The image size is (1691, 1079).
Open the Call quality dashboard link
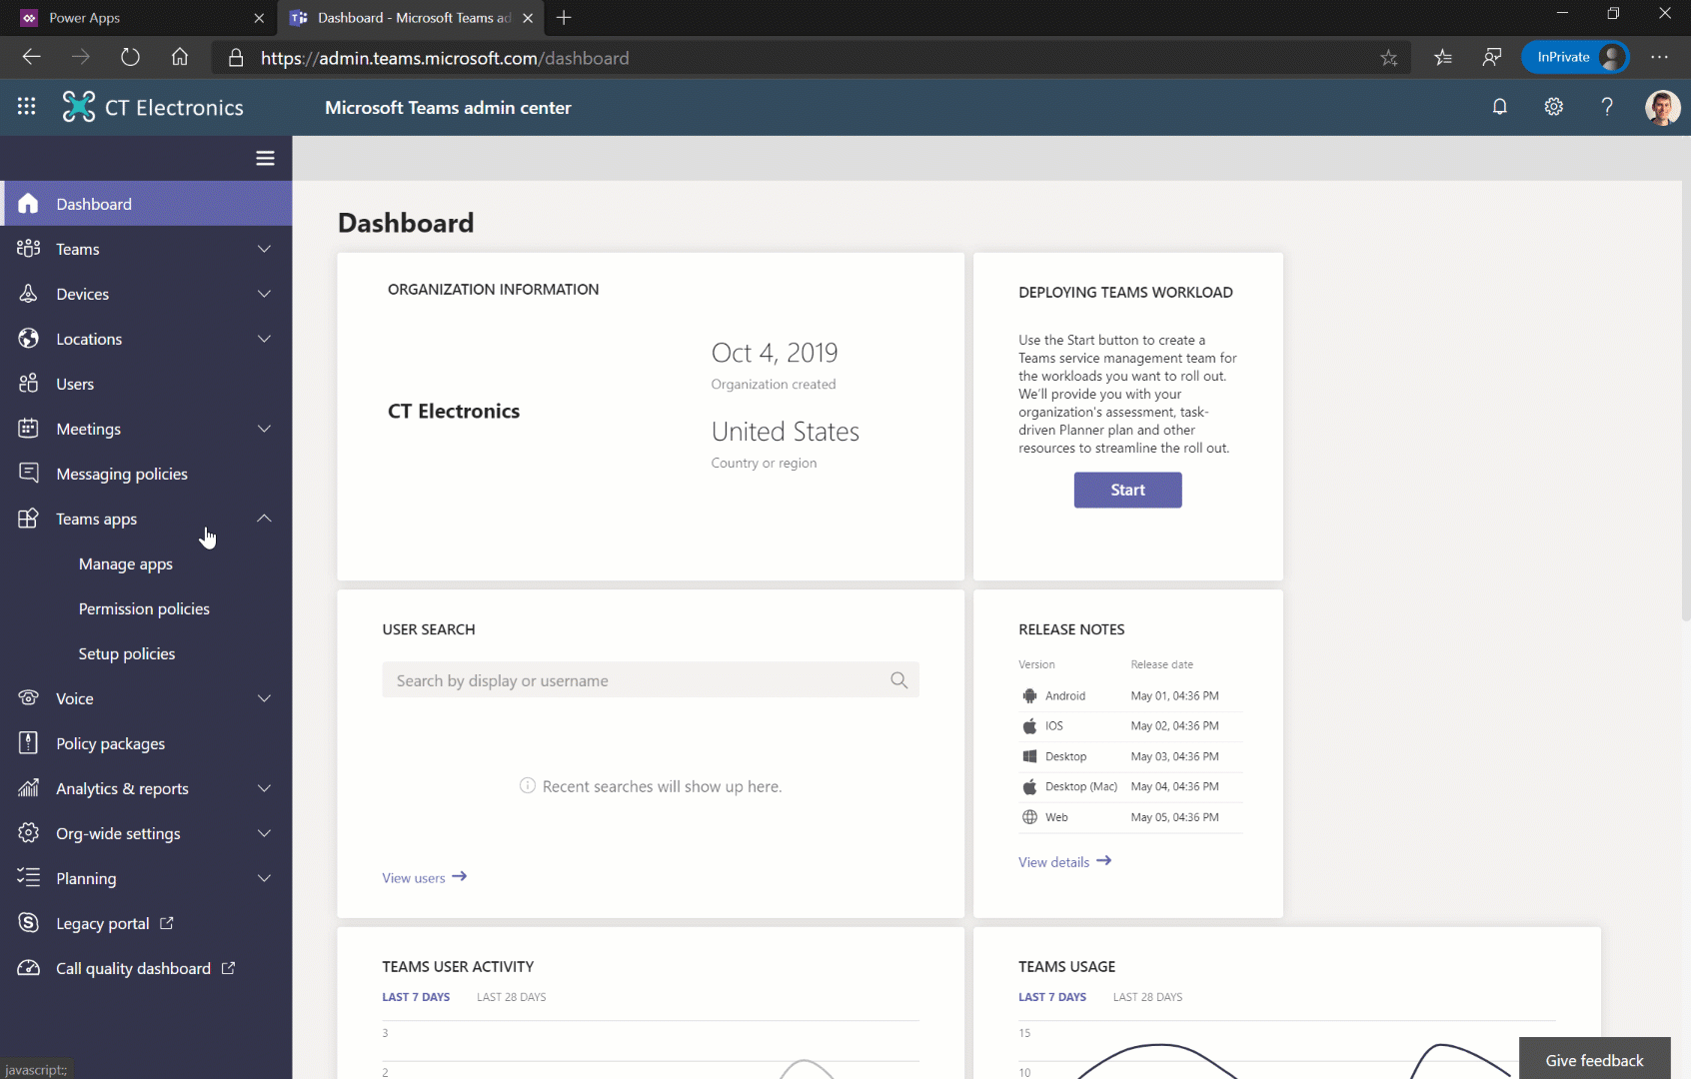click(146, 968)
